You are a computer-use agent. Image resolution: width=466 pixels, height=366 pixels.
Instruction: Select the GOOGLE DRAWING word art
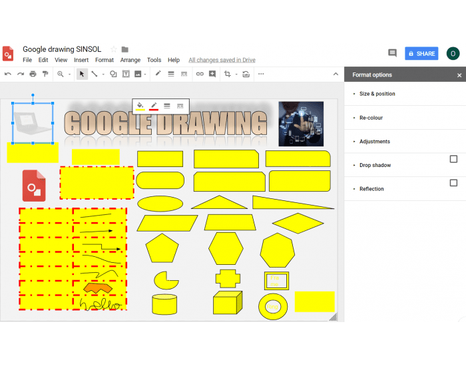tap(166, 123)
